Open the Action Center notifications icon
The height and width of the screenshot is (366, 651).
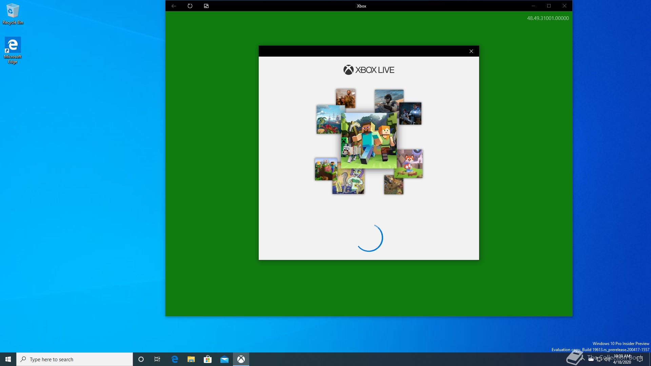tap(640, 359)
